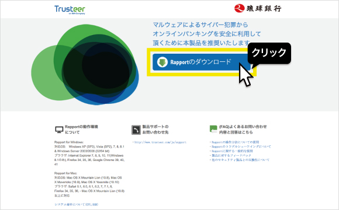Viewport: 339px width, 210px height.
Task: Open the Rapportの操作方法についての質問 link
Action: (x=235, y=142)
